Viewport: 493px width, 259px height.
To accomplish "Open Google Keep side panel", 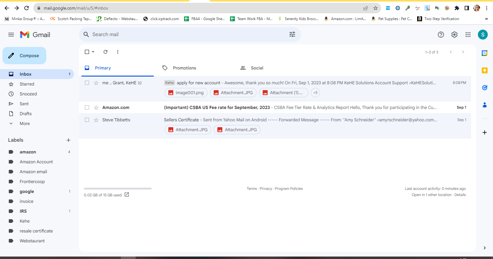I will coord(485,70).
